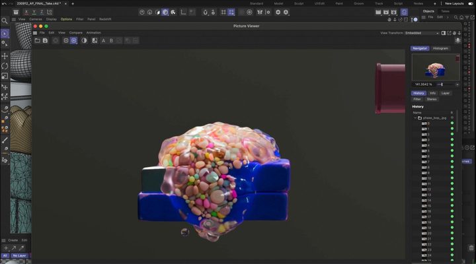
Task: Click the Layer tab button
Action: [446, 93]
